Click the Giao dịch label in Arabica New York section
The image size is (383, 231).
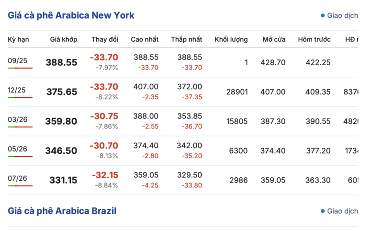pyautogui.click(x=342, y=16)
